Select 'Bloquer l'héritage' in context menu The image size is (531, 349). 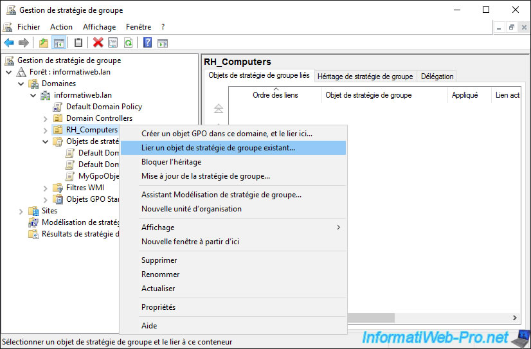coord(171,162)
